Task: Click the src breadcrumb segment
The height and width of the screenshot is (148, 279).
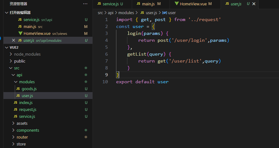Action: pos(100,13)
